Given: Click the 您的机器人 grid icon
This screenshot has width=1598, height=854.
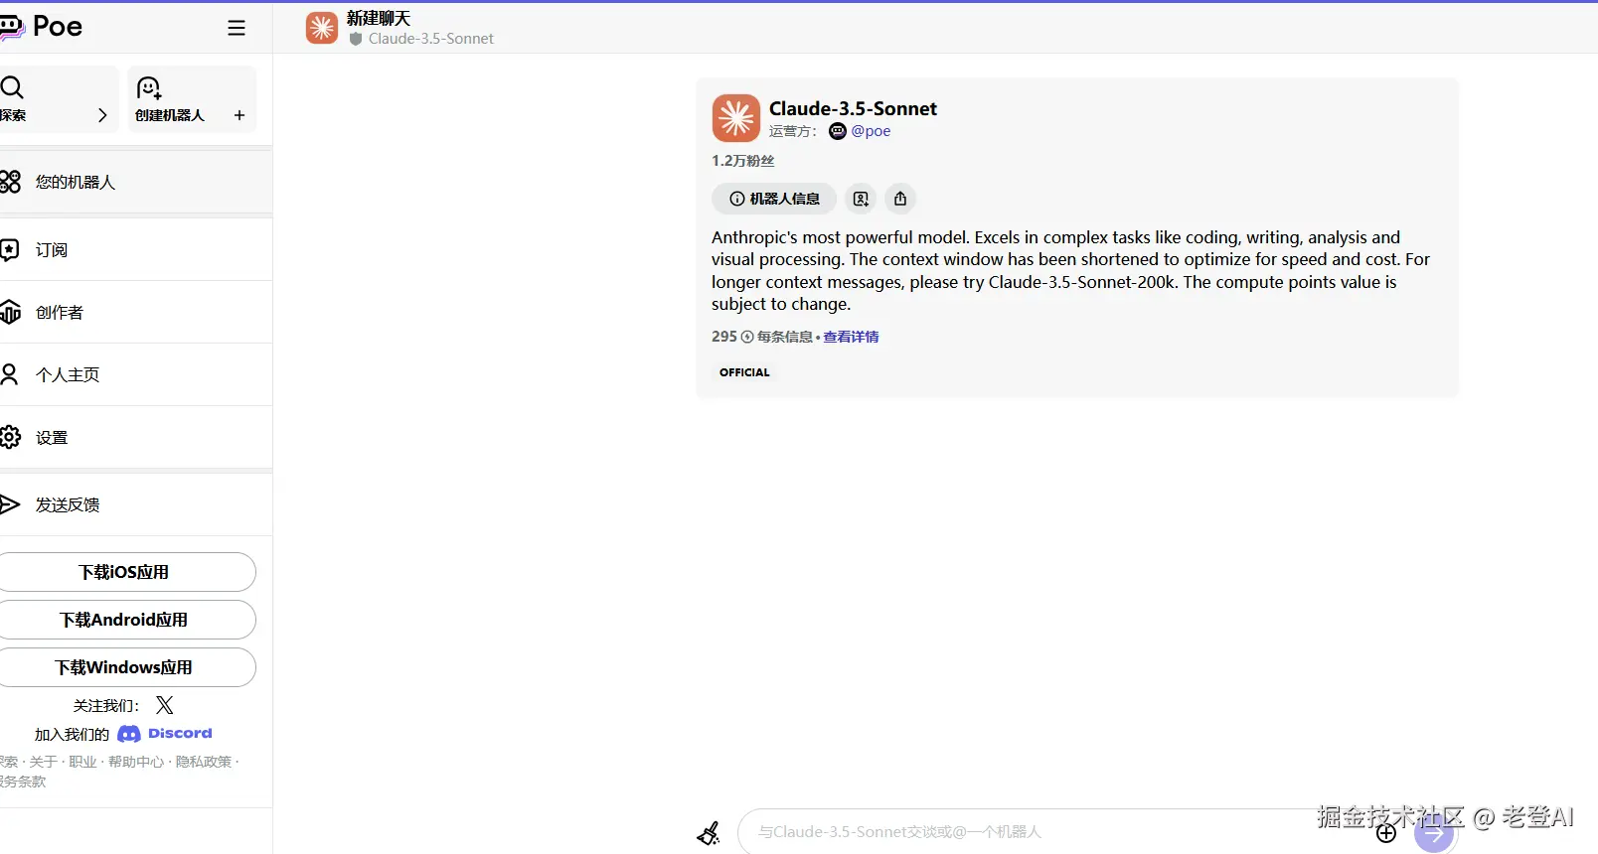Looking at the screenshot, I should tap(10, 182).
